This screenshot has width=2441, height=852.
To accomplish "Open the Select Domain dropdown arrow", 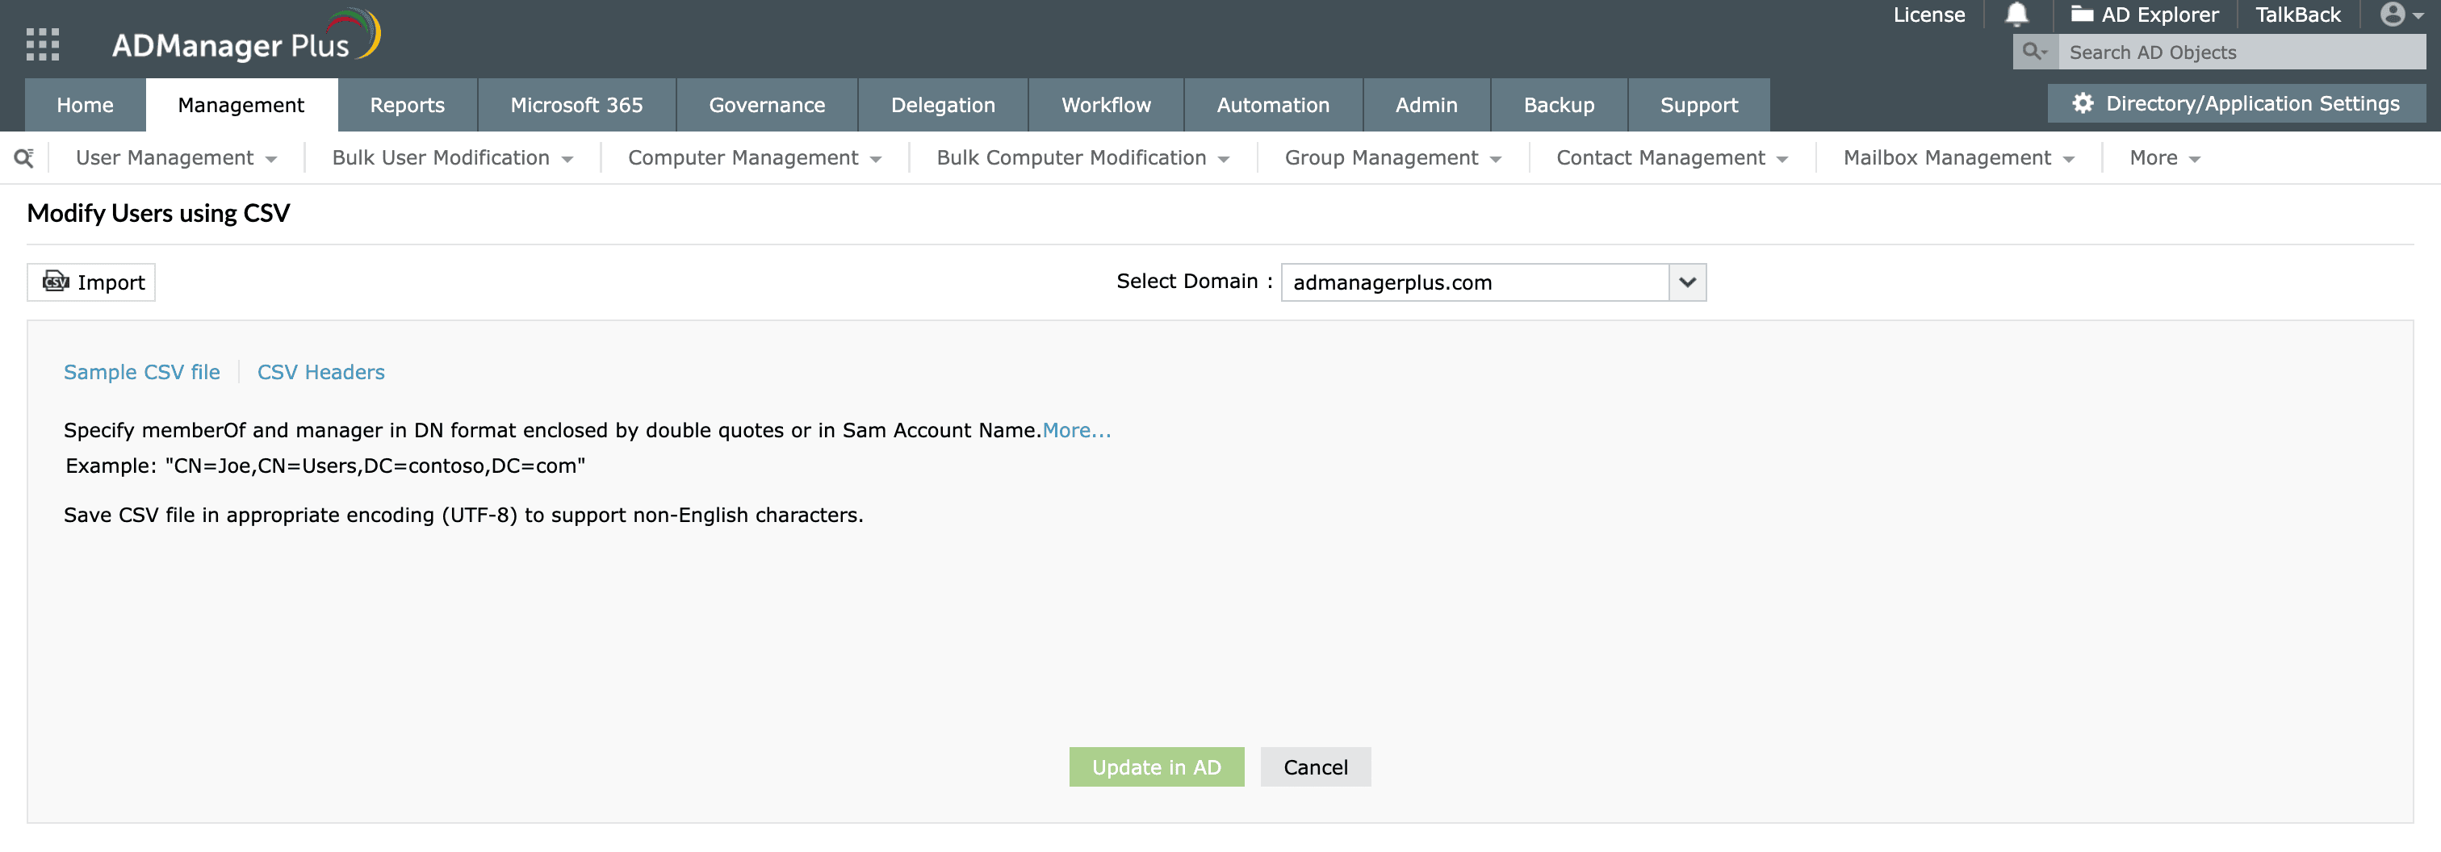I will 1687,282.
